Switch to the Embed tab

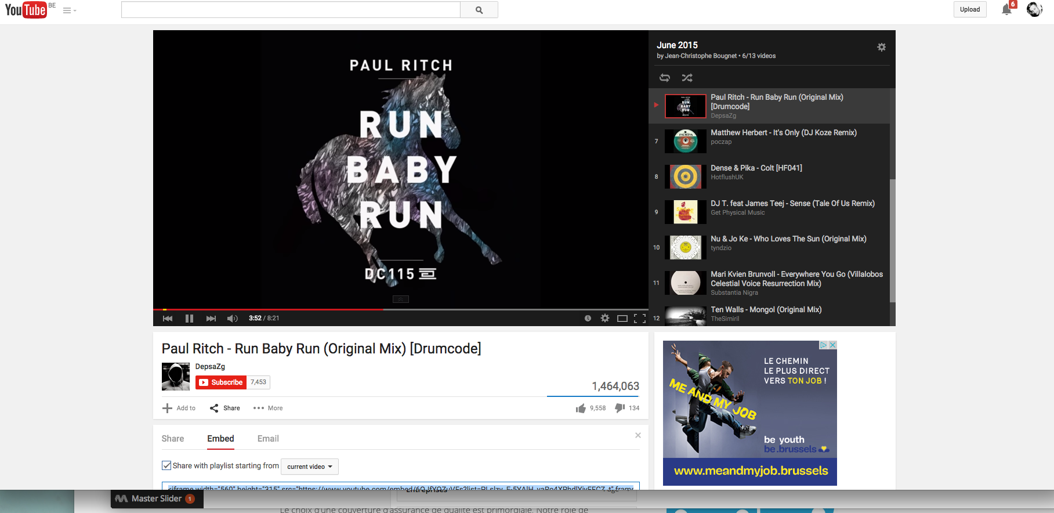tap(221, 439)
